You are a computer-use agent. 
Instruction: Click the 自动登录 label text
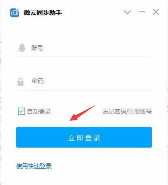point(39,112)
